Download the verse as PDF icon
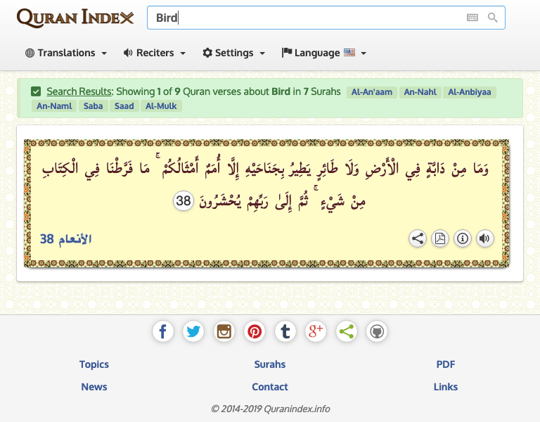 tap(440, 238)
